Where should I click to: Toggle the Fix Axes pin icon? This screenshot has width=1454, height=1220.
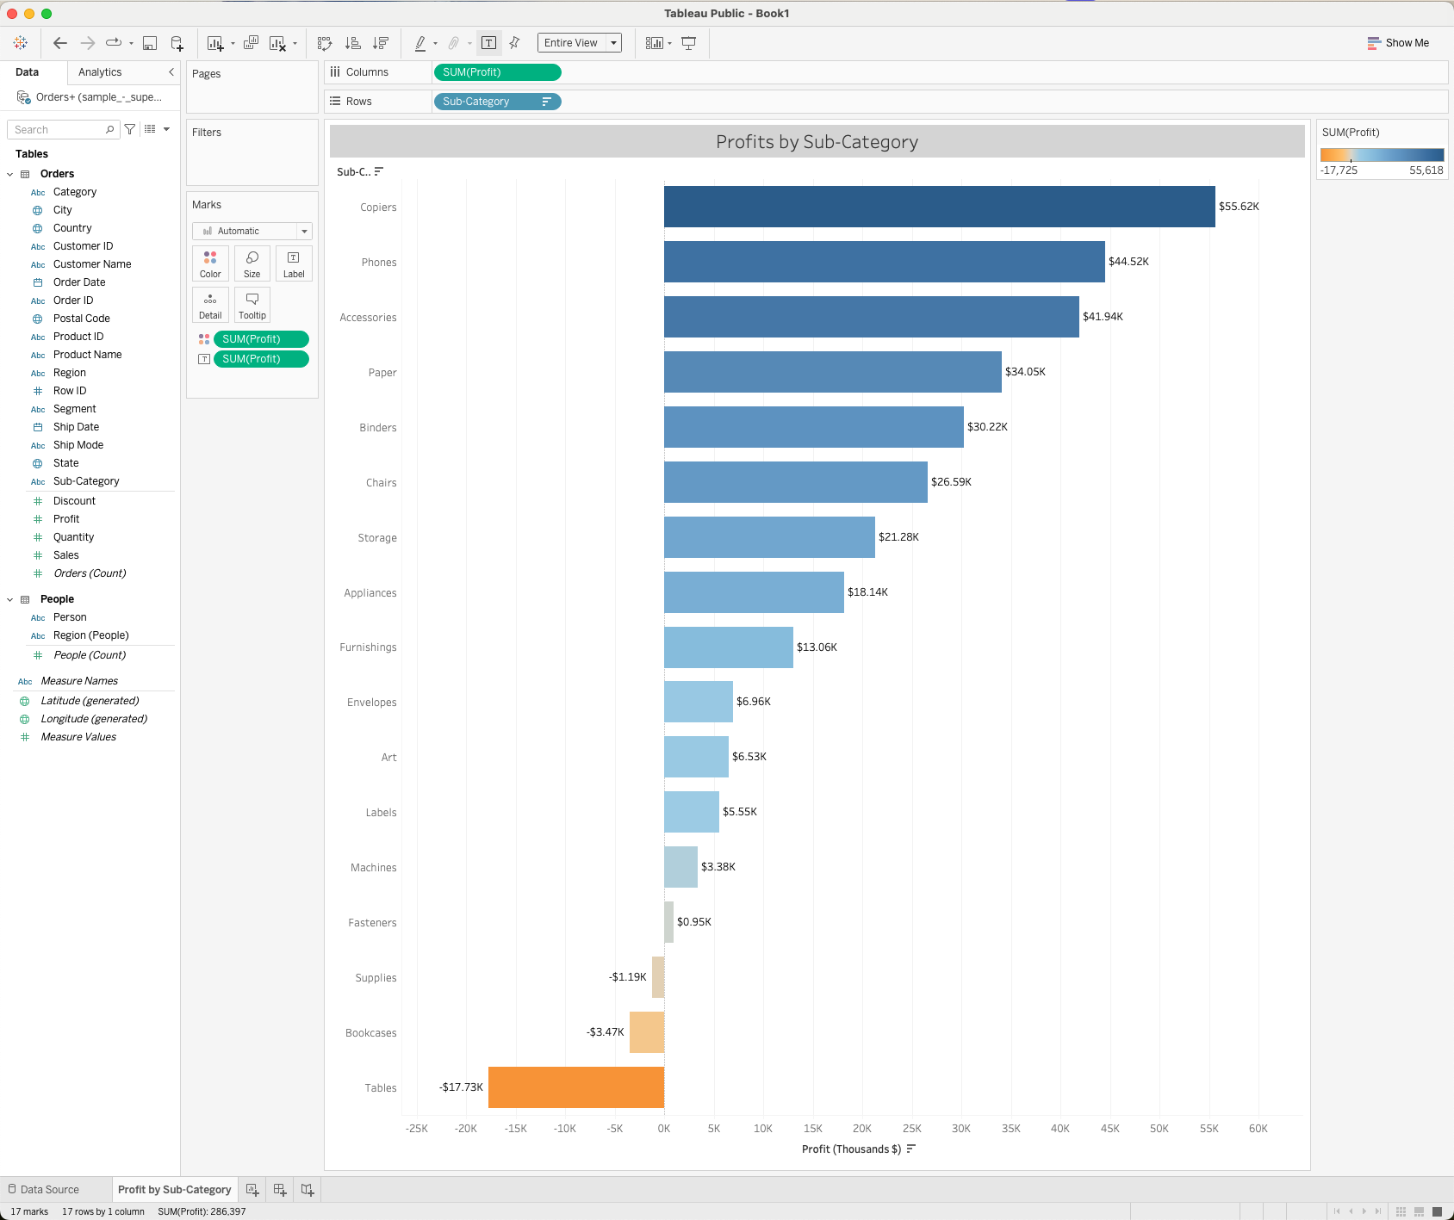(x=514, y=43)
